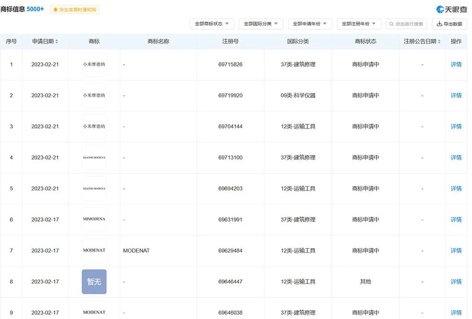Click the MIMODENA trademark thumbnail
Viewport: 472px width, 319px height.
click(x=94, y=219)
